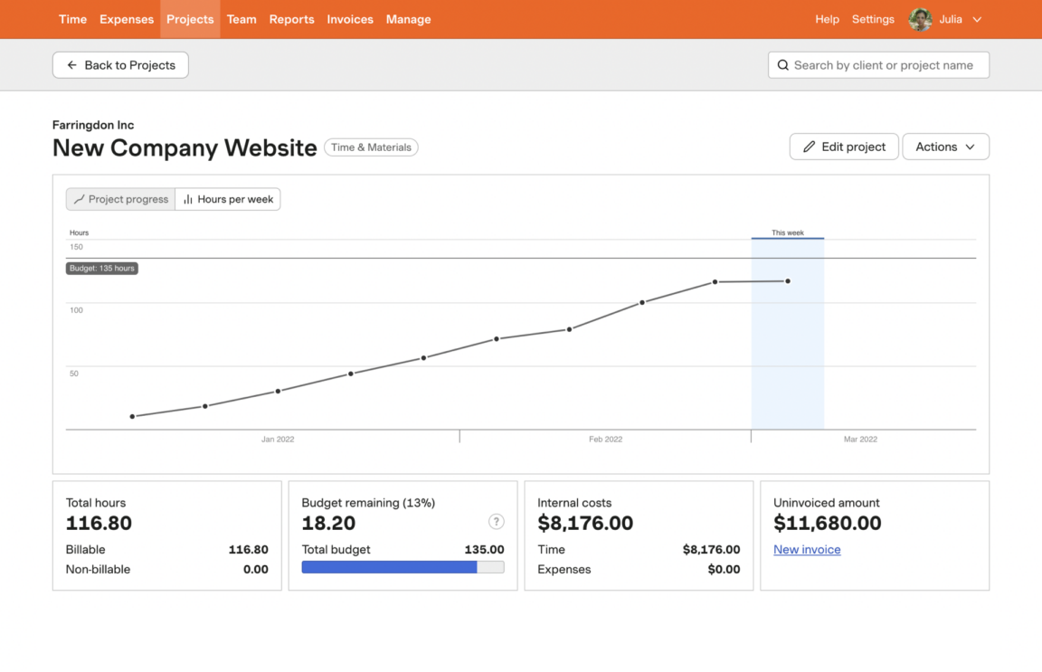
Task: Click the Total budget progress bar
Action: tap(403, 566)
